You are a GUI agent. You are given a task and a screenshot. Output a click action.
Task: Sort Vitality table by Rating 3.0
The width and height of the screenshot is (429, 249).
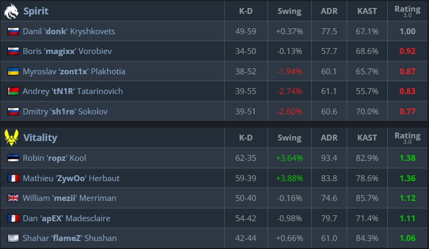click(407, 138)
